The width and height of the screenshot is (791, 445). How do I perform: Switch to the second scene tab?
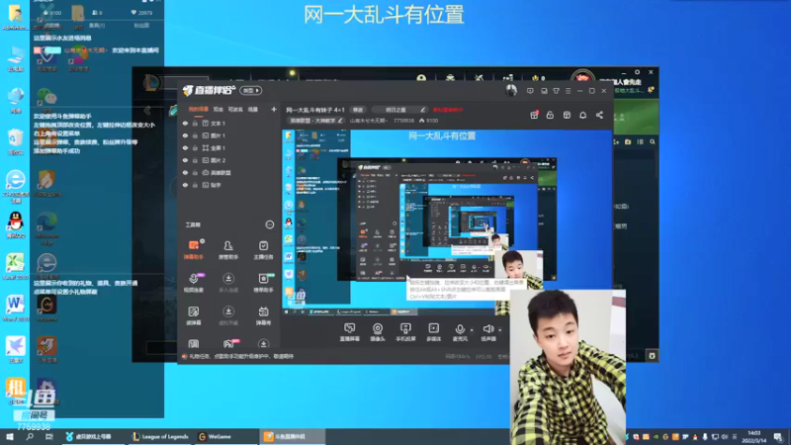218,109
